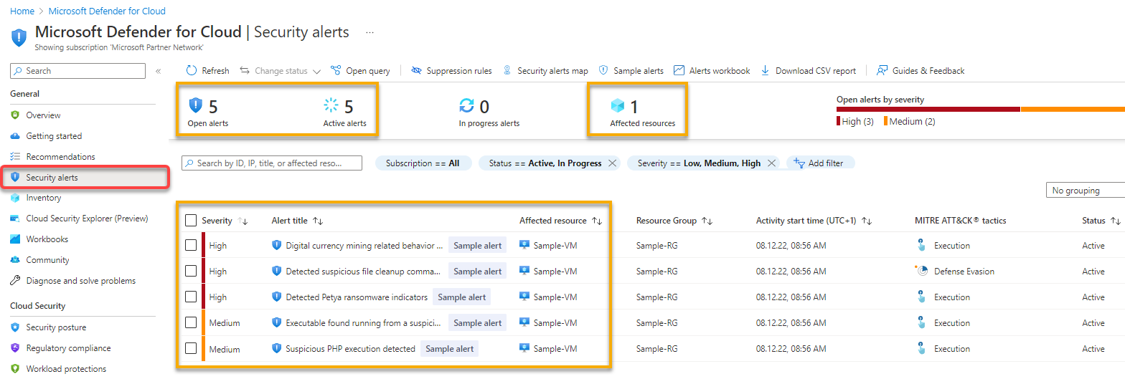Click the Open query icon

tap(336, 71)
